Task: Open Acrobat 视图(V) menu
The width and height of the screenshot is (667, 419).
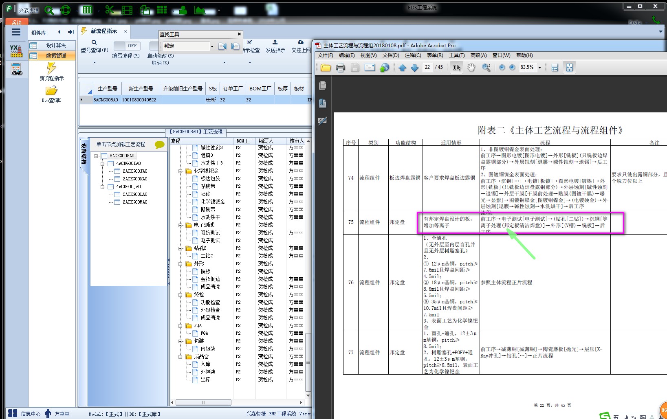Action: (x=368, y=55)
